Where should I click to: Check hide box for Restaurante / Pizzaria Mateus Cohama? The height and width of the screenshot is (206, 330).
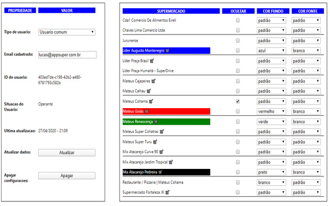point(238,182)
